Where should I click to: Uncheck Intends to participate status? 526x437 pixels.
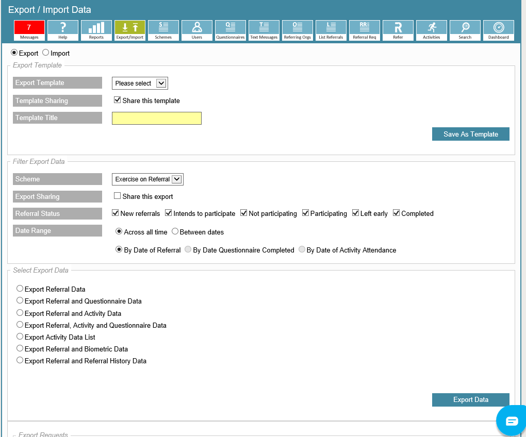(x=169, y=213)
